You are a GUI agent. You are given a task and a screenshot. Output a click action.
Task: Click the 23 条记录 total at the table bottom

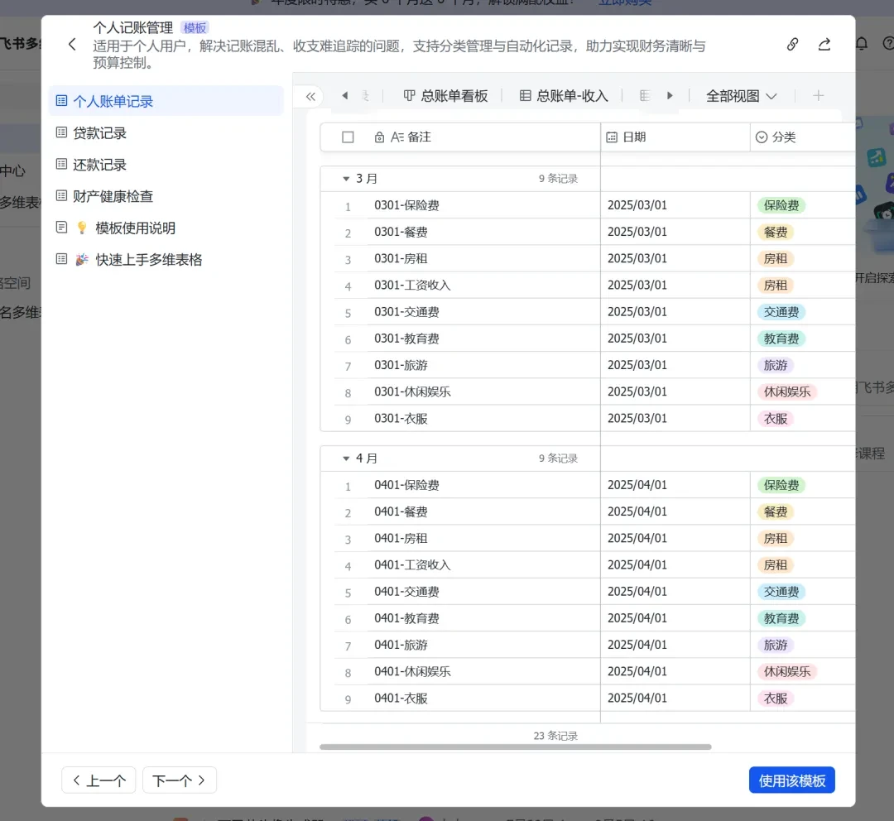[555, 736]
